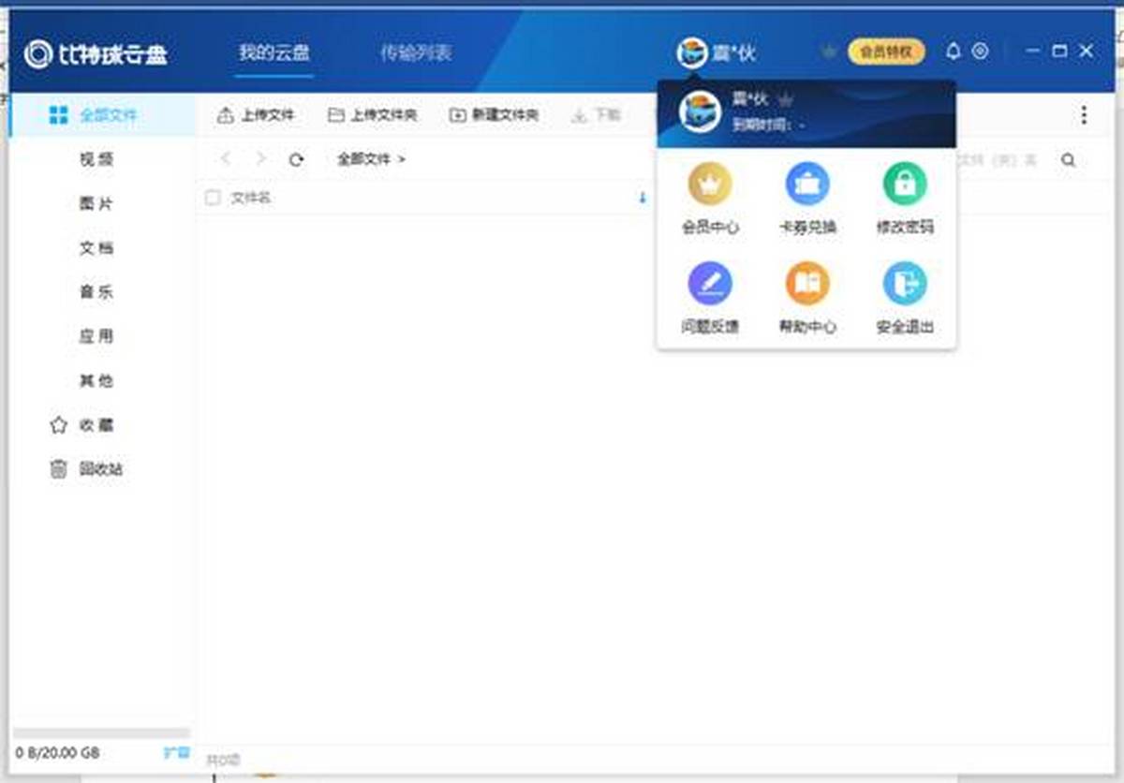Click 新建文件夹 button

494,115
